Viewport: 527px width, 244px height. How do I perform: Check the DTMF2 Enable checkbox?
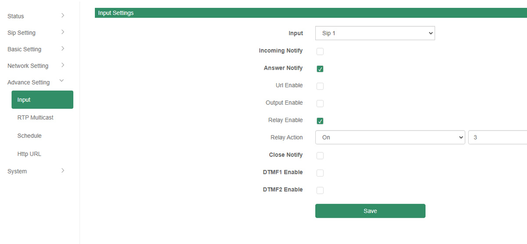320,190
